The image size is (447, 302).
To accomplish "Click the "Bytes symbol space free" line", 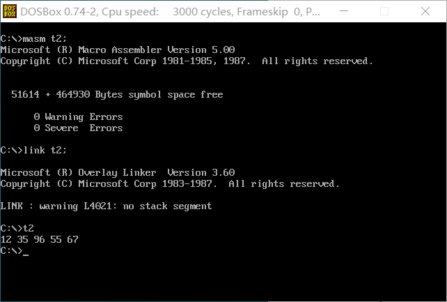I will click(x=118, y=94).
